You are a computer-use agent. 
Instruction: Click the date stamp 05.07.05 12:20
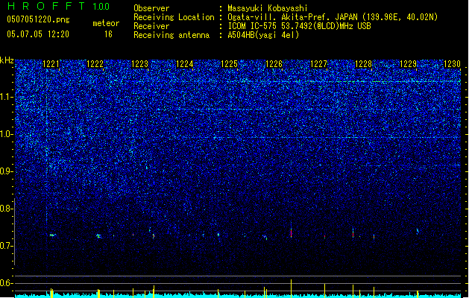tap(38, 34)
